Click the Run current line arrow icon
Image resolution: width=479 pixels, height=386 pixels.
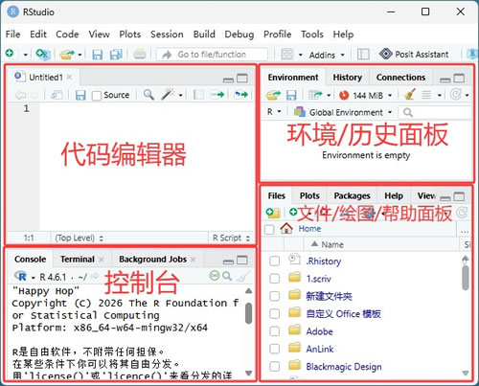click(217, 95)
